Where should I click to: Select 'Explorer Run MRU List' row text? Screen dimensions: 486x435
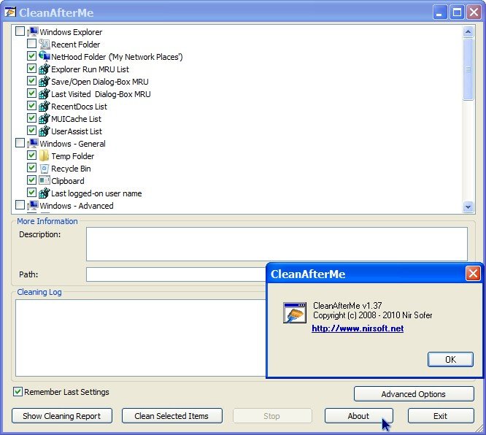[90, 69]
